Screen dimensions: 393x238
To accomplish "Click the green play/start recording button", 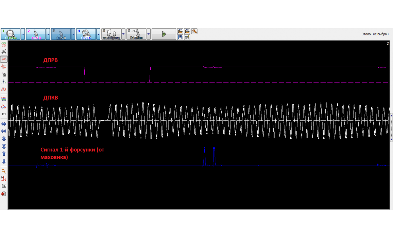I will click(x=164, y=34).
